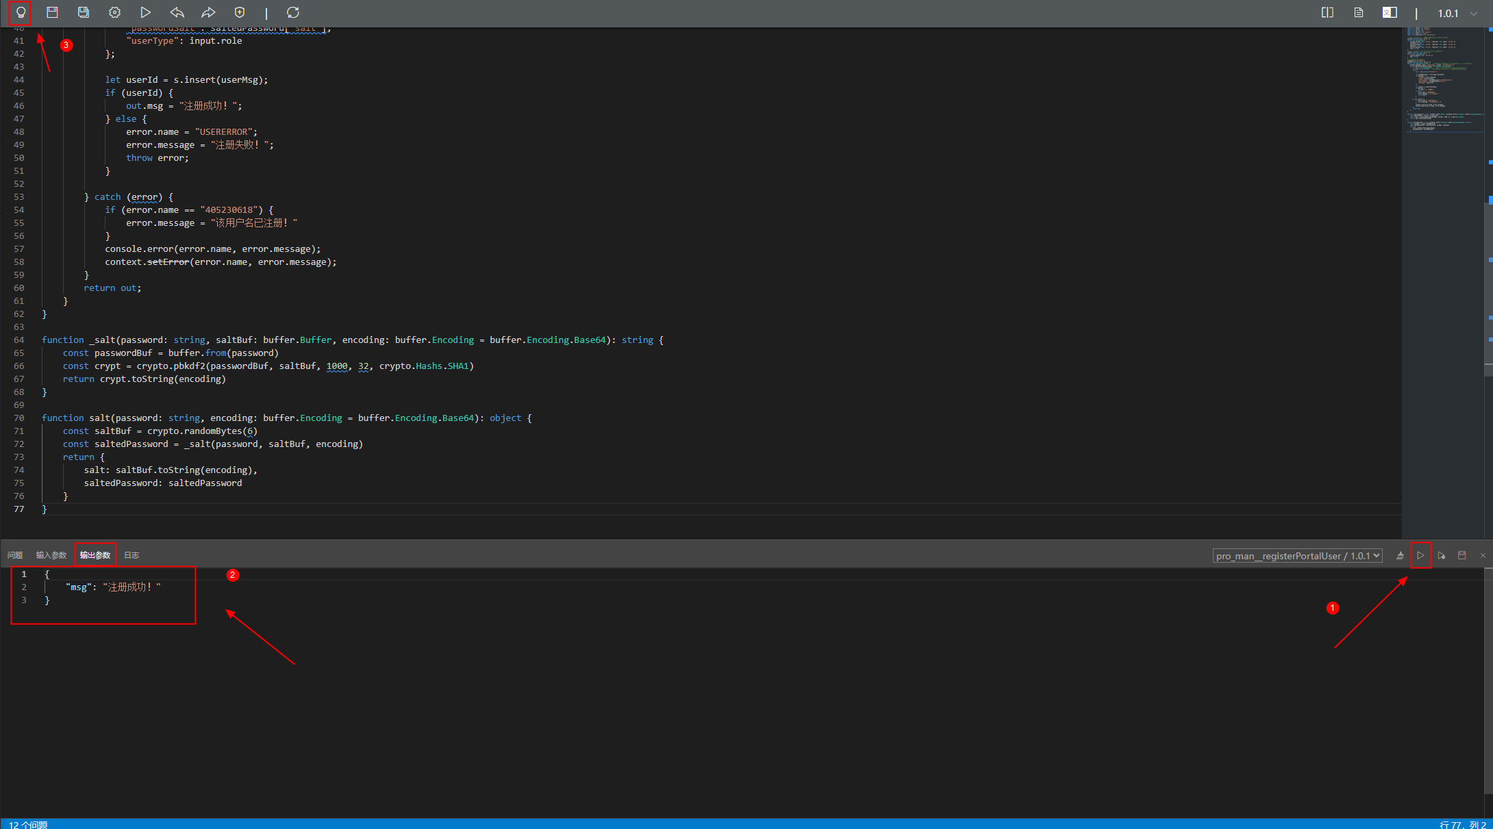Click 'console.error(error.name, error.message);' line
This screenshot has width=1493, height=829.
[x=212, y=248]
